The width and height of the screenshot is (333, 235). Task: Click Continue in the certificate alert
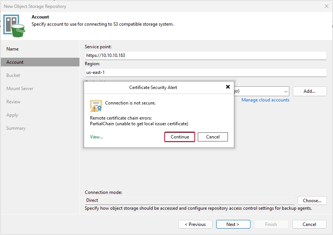click(x=180, y=137)
